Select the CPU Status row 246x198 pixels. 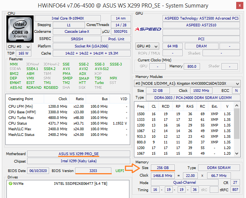(68, 123)
